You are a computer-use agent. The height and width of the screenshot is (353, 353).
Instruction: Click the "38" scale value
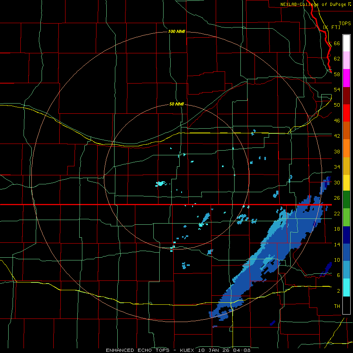(x=337, y=151)
